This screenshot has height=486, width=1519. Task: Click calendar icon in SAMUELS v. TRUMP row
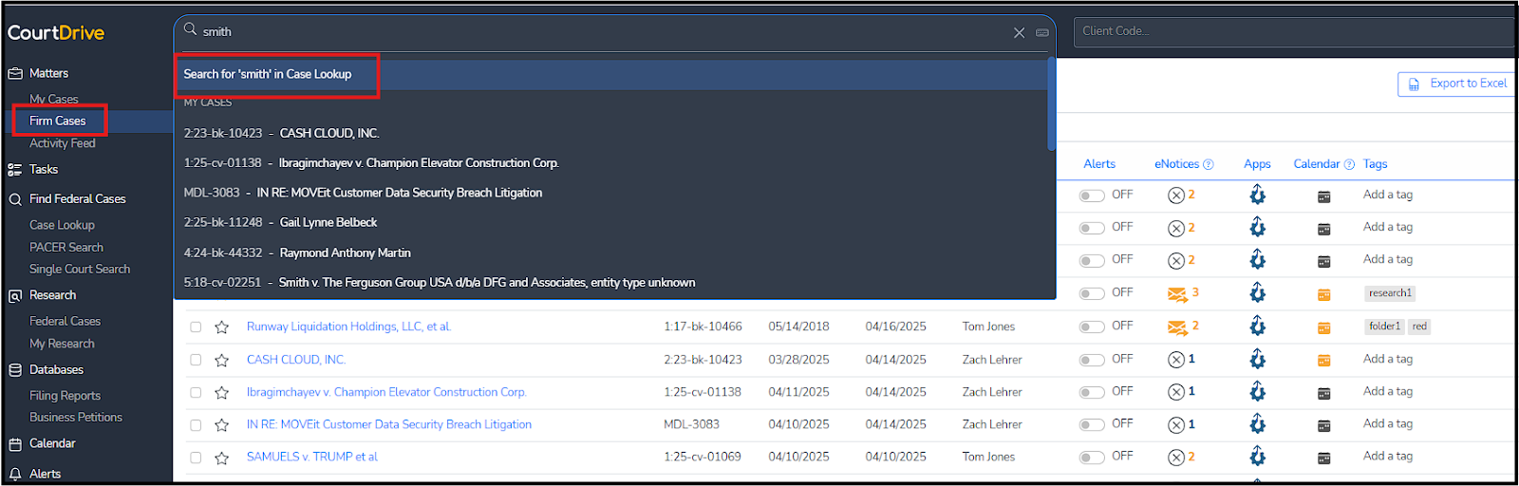[x=1324, y=458]
